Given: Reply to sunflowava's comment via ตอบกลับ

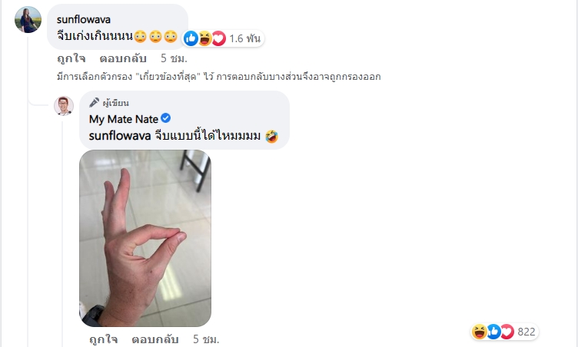Looking at the screenshot, I should tap(123, 58).
